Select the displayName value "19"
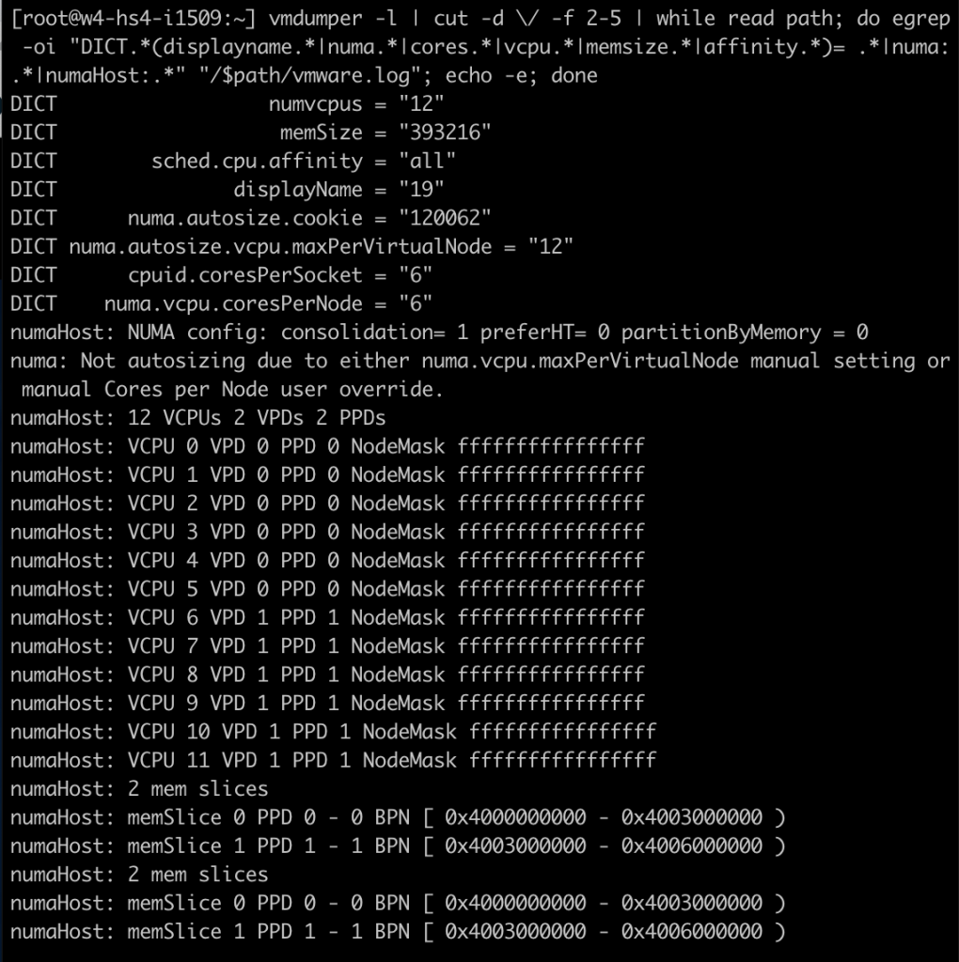This screenshot has width=959, height=962. point(421,190)
